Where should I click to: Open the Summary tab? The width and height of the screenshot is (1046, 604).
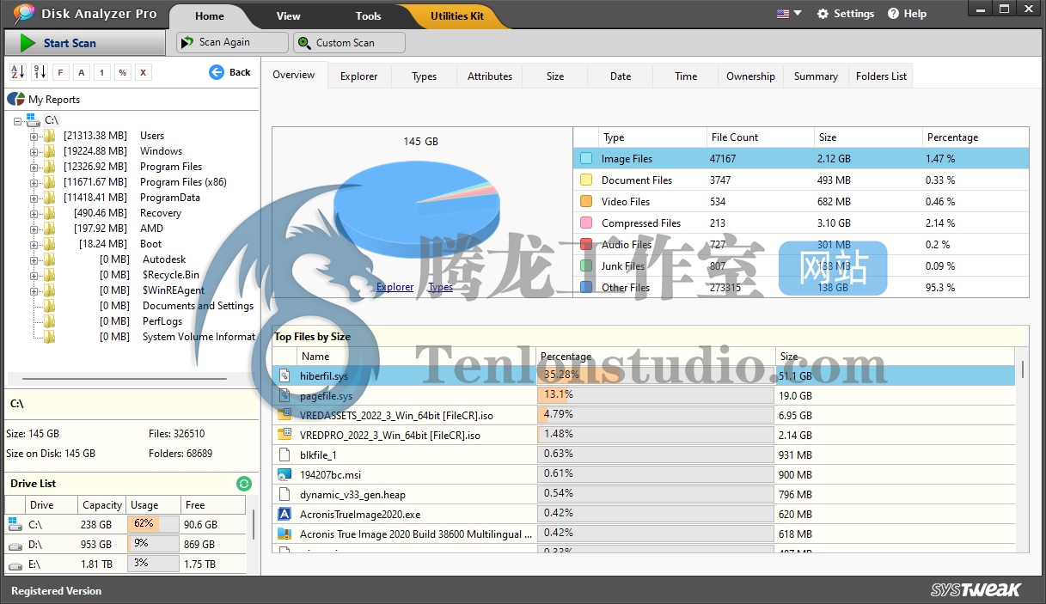click(x=816, y=76)
